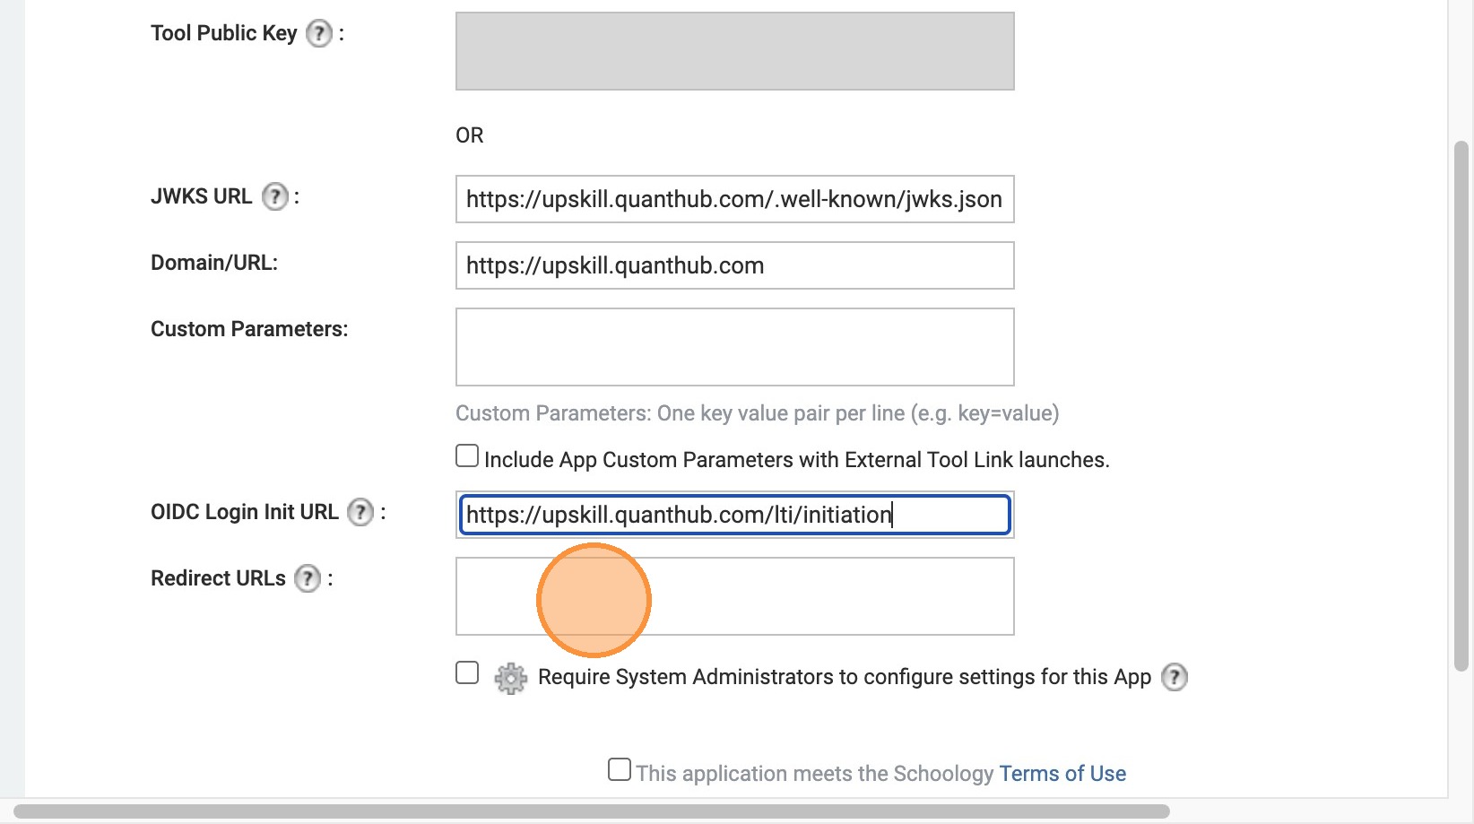Viewport: 1474px width, 824px height.
Task: Show help for Redirect URLs question mark
Action: click(308, 578)
